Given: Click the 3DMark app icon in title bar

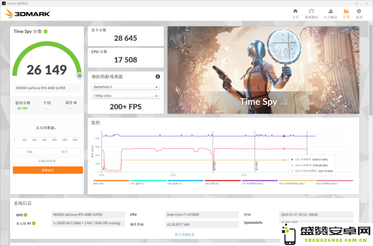Looking at the screenshot, I should click(4, 3).
